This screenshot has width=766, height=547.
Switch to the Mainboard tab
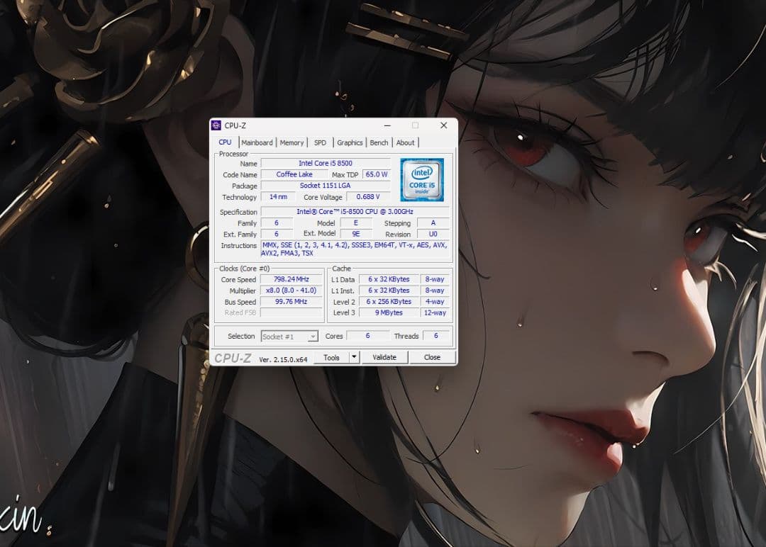pos(257,142)
